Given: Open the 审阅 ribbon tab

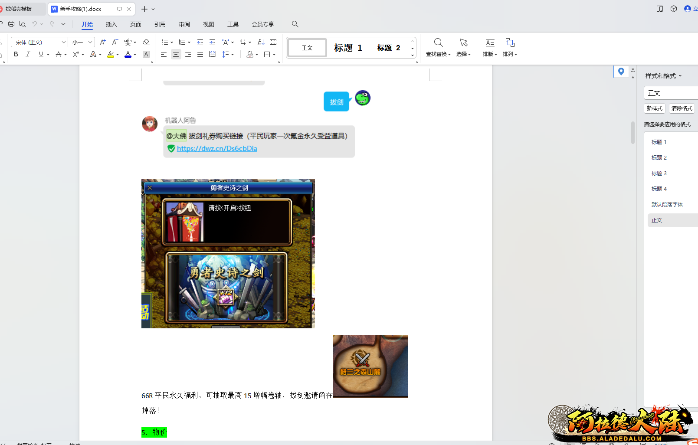Looking at the screenshot, I should 184,24.
